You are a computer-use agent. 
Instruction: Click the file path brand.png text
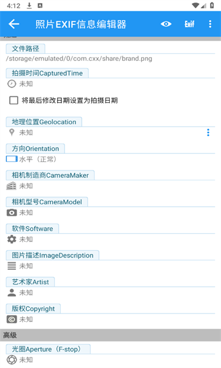79,58
